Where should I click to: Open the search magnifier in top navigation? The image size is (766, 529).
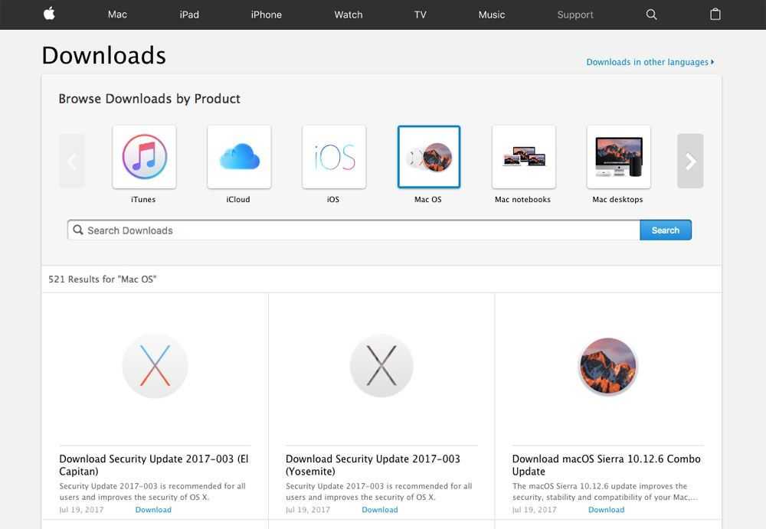pos(652,15)
